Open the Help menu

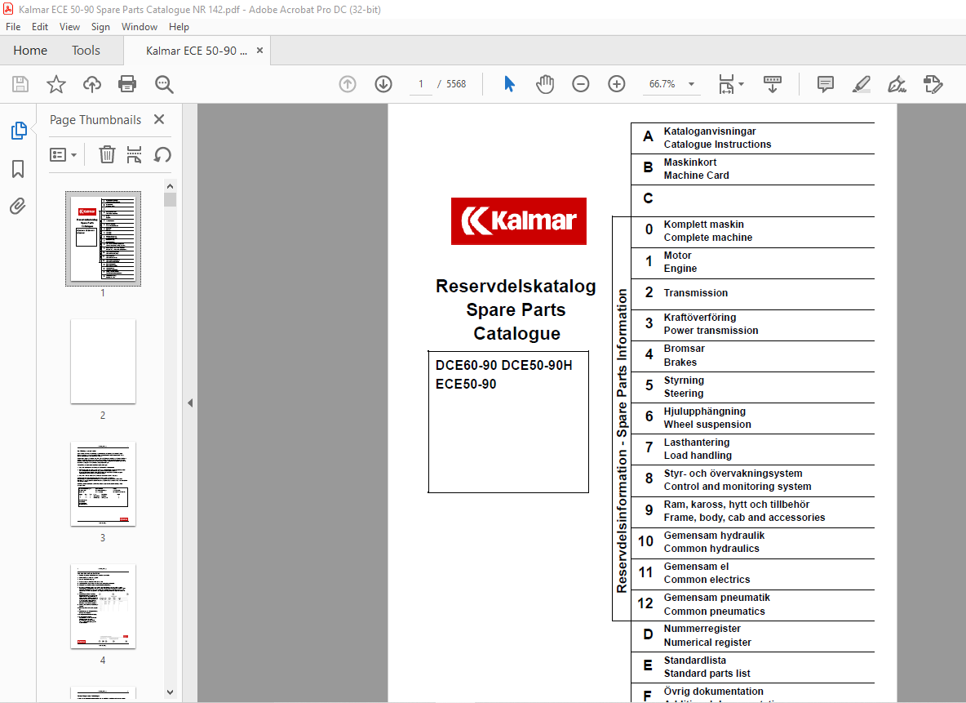coord(179,26)
